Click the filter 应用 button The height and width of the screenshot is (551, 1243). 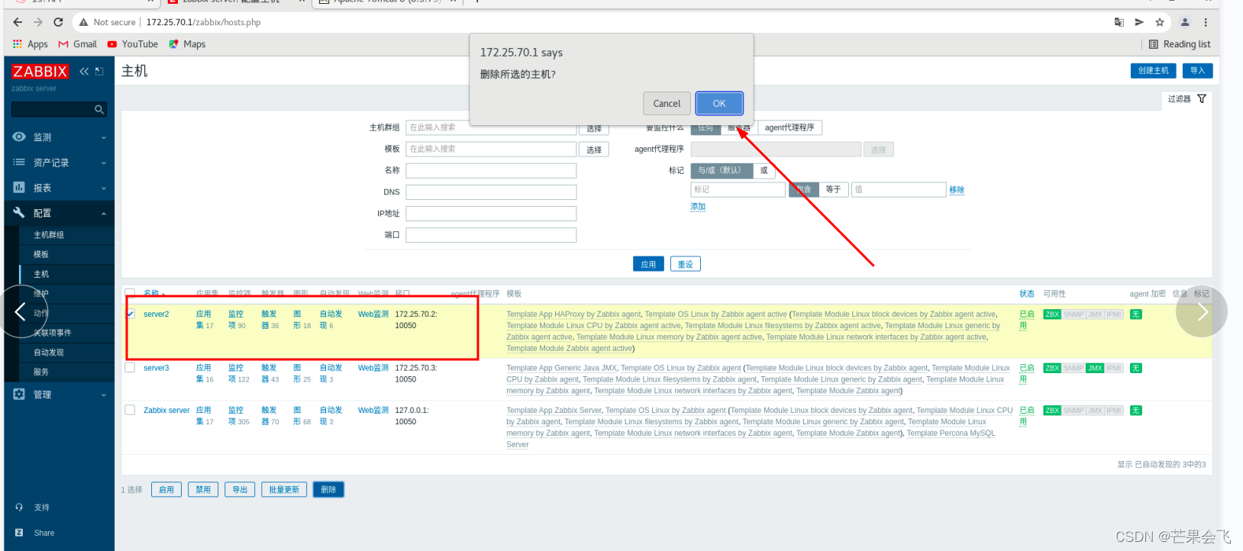tap(648, 264)
